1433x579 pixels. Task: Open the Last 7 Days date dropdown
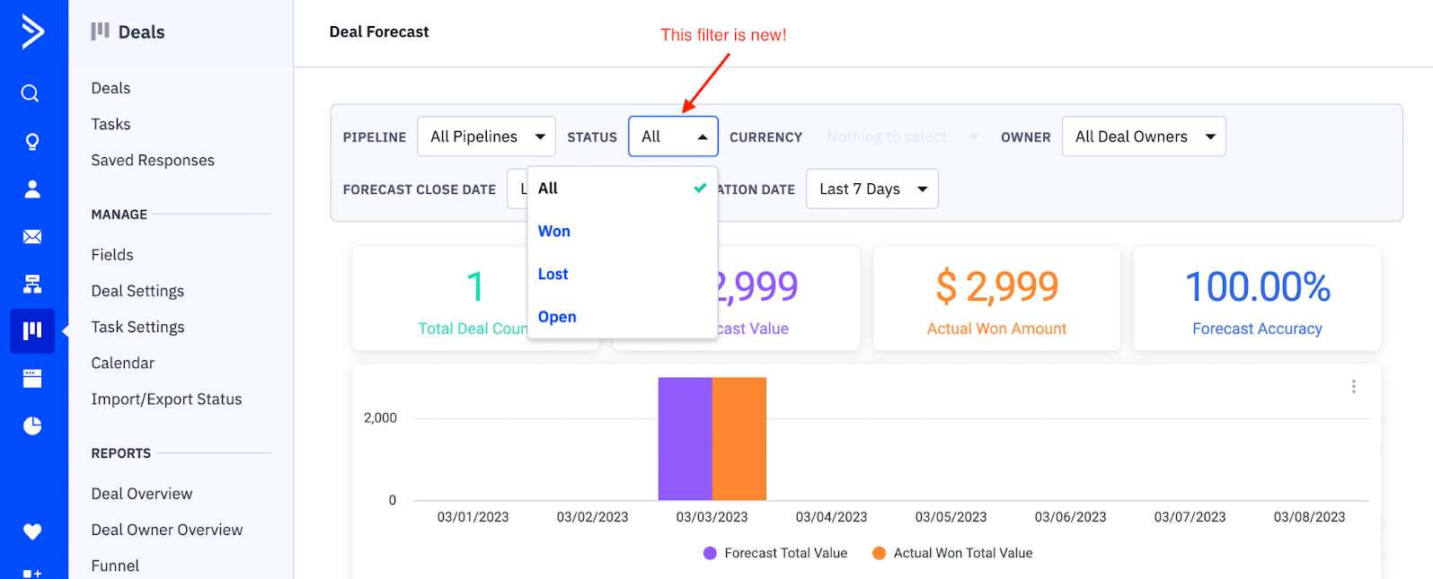tap(871, 189)
